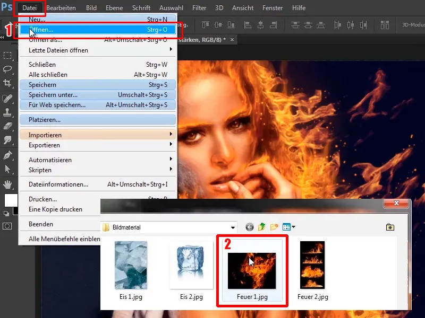Image resolution: width=425 pixels, height=318 pixels.
Task: Expand the Automatisieren submenu
Action: click(98, 160)
